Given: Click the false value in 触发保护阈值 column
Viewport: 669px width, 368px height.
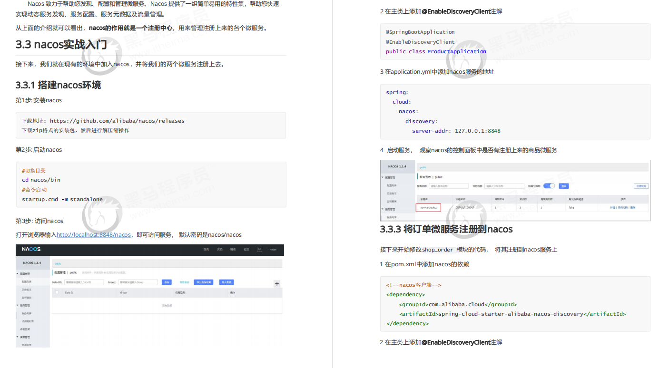Looking at the screenshot, I should coord(571,208).
